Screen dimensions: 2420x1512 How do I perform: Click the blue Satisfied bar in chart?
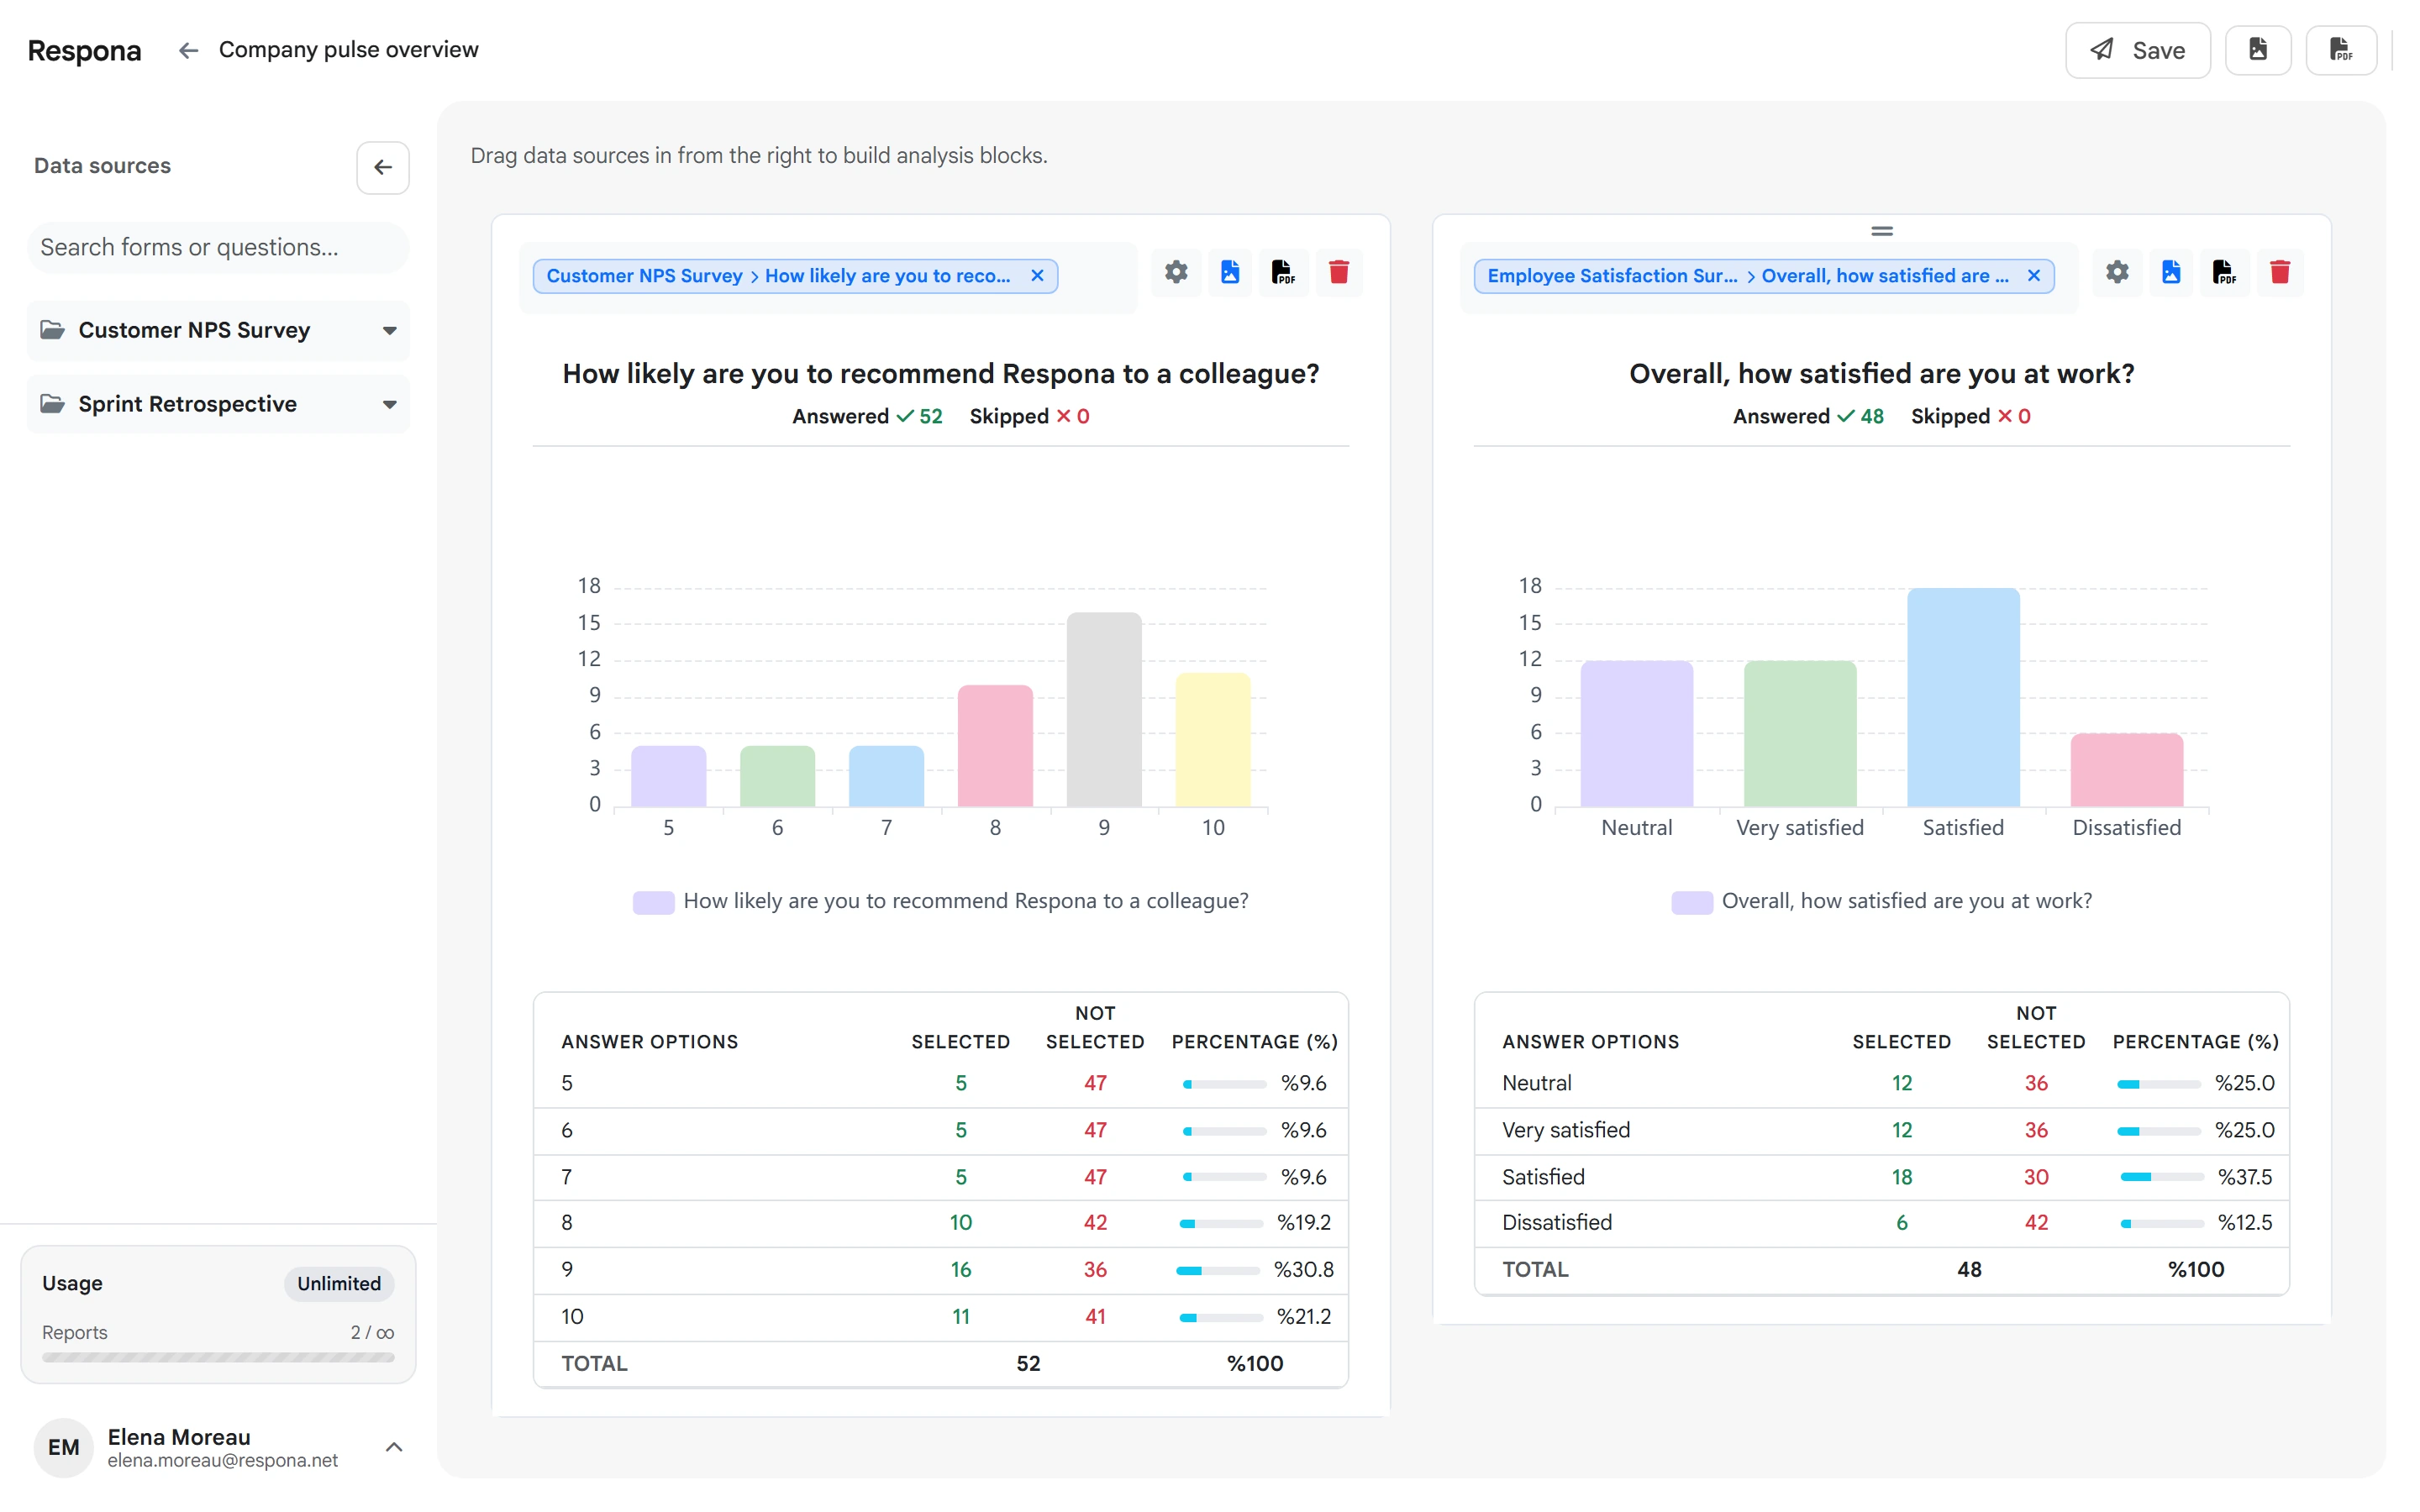point(1963,697)
